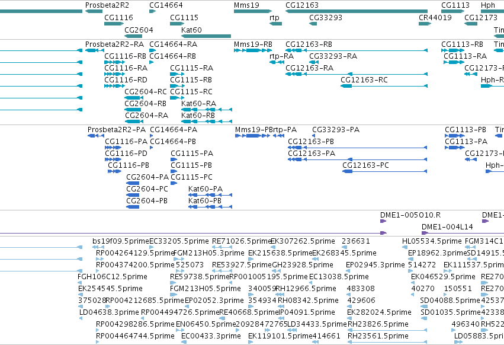The height and width of the screenshot is (345, 504).
Task: Open EST RH23826.5prime label
Action: tap(378, 324)
